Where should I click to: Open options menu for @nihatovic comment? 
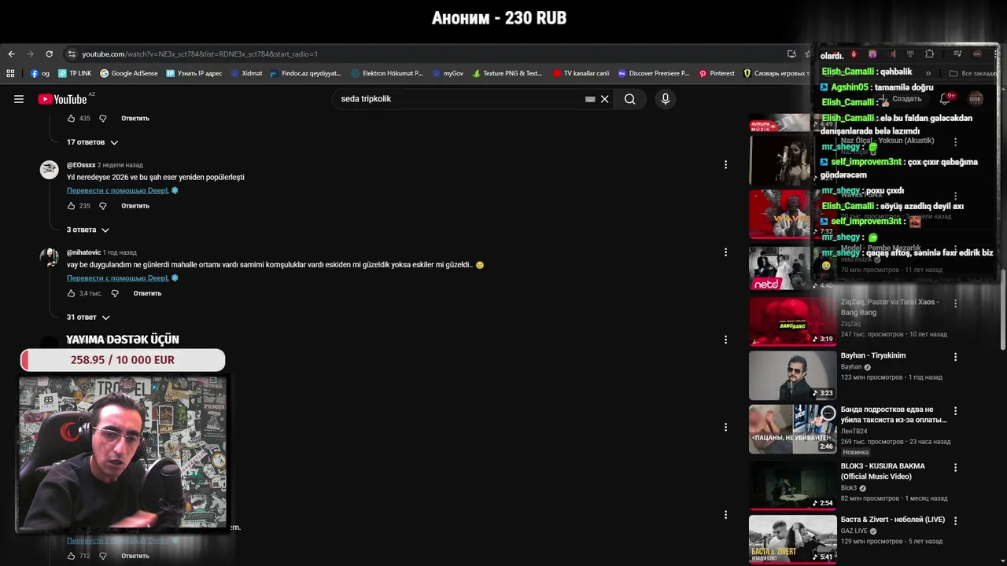725,252
